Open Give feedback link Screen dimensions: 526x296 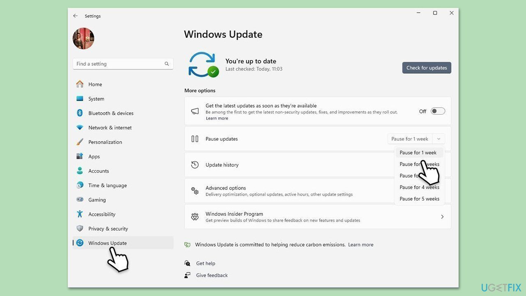212,275
